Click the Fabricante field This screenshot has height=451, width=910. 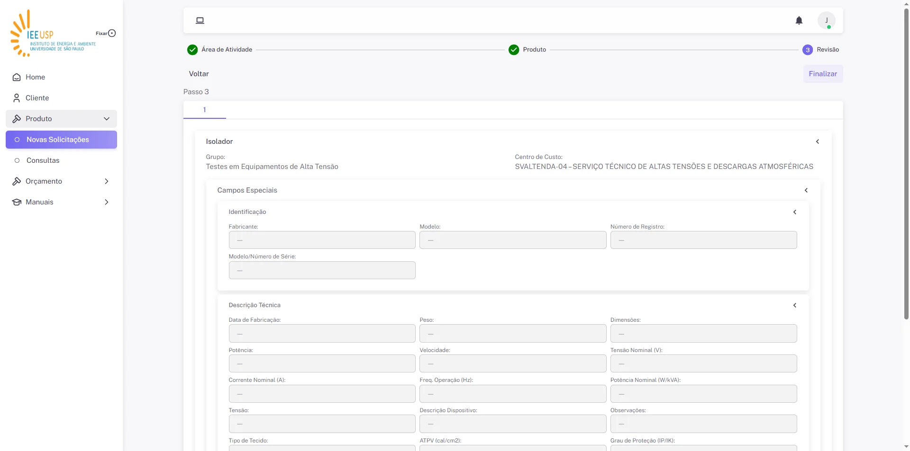point(322,240)
